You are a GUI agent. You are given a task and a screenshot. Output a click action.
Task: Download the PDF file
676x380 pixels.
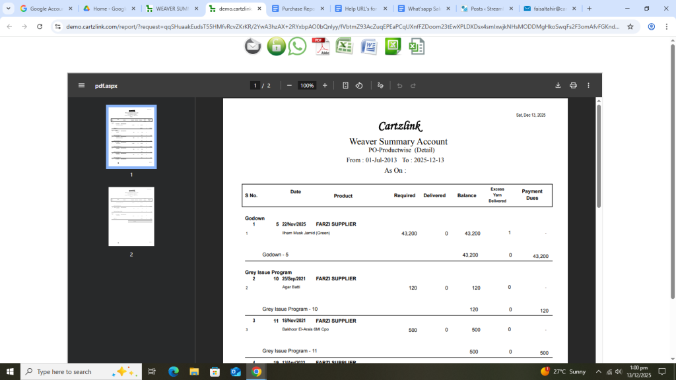558,86
